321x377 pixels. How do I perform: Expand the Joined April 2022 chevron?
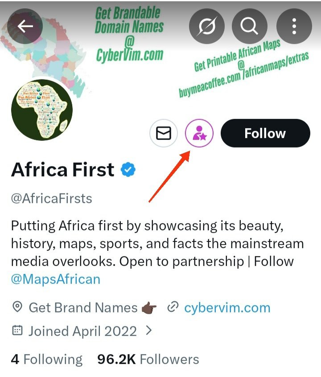[x=149, y=331]
